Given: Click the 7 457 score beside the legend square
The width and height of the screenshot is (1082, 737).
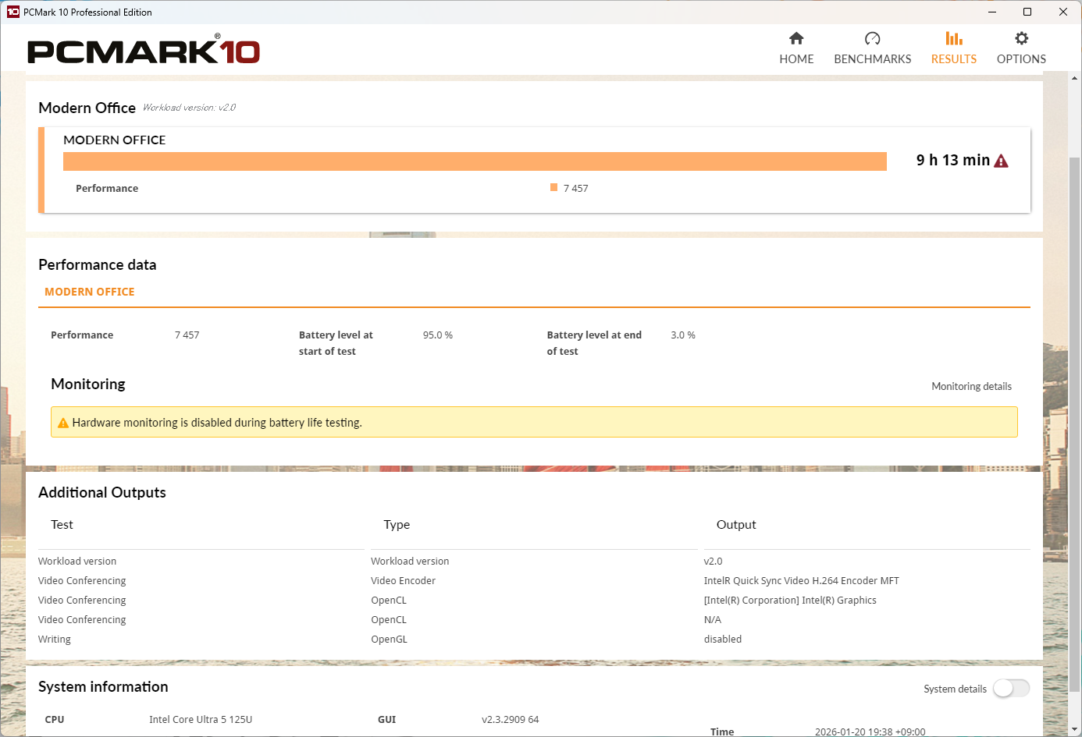Looking at the screenshot, I should pyautogui.click(x=576, y=188).
